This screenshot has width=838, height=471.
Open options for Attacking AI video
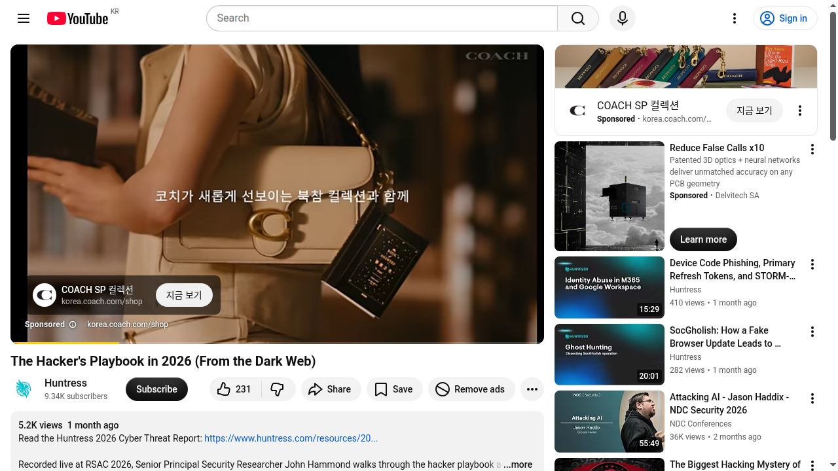coord(812,398)
